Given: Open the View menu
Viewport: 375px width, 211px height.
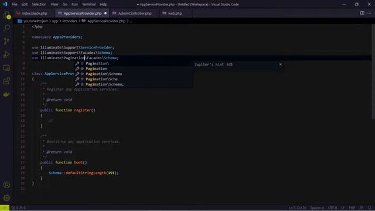Looking at the screenshot, I should coord(54,4).
